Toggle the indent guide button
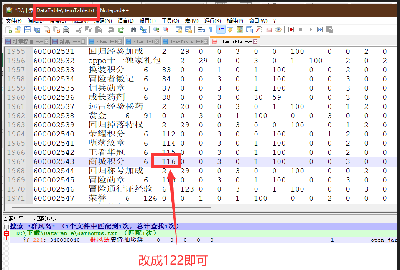400x270 pixels. 221,30
